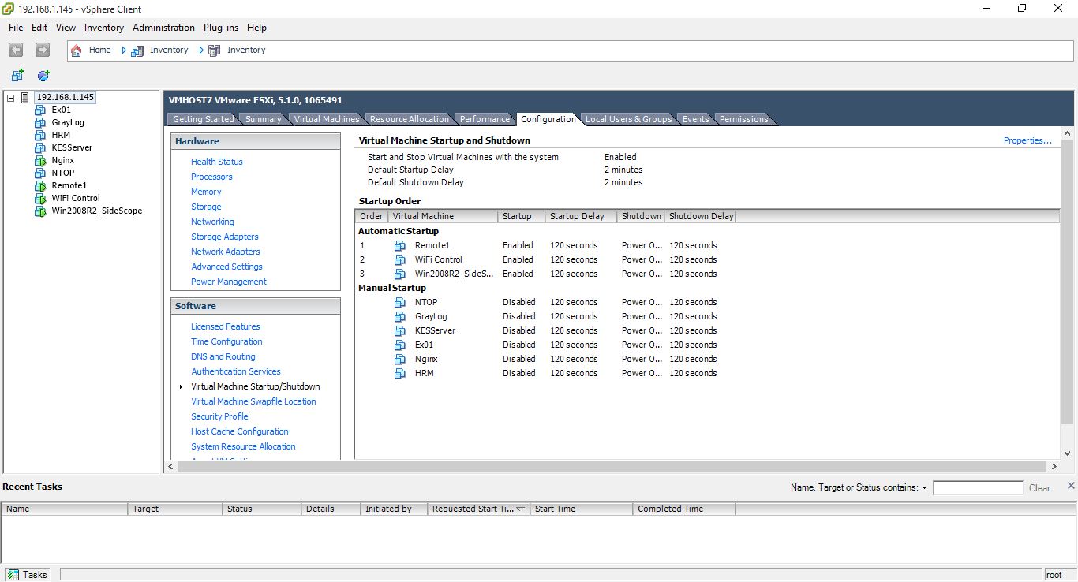Click the Remote1 running VM icon in tree

[x=40, y=185]
